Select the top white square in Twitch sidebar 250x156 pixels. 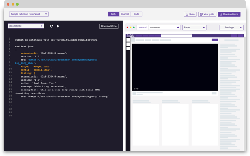pyautogui.click(x=128, y=40)
